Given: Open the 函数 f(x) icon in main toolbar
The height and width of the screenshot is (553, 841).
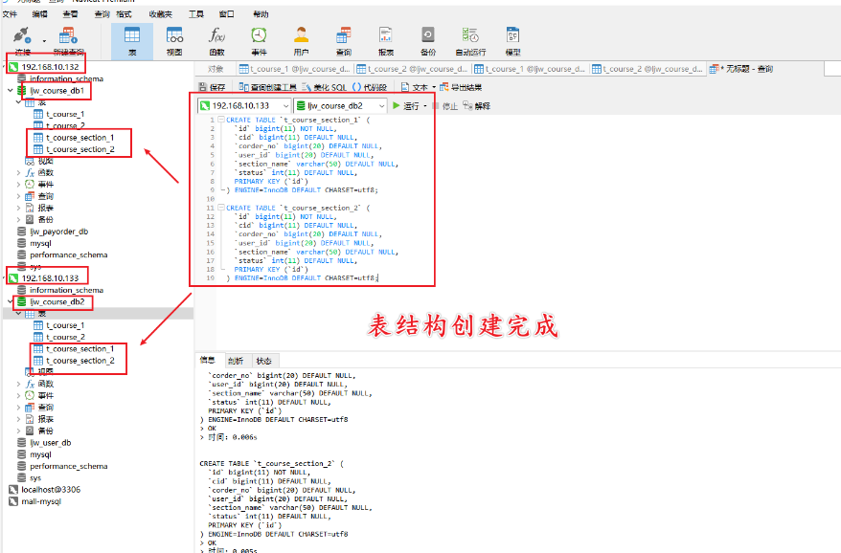Looking at the screenshot, I should click(216, 35).
